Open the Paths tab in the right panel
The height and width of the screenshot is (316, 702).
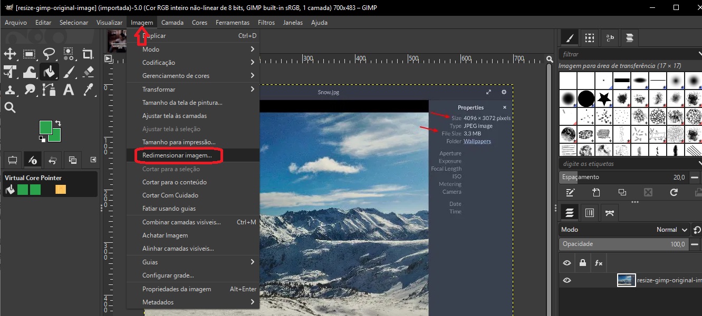(x=610, y=213)
